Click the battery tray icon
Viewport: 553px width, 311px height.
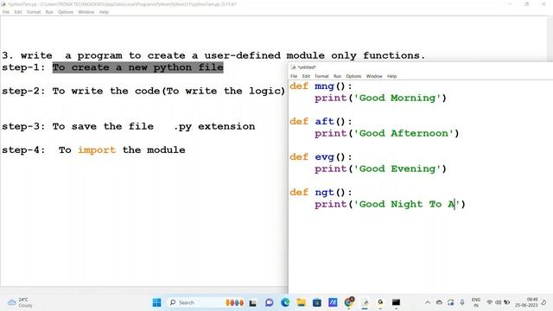coord(506,302)
